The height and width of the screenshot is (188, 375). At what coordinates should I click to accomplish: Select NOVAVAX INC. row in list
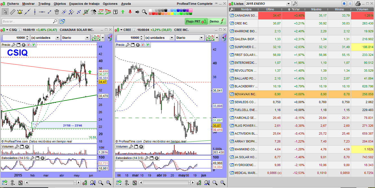[302, 94]
